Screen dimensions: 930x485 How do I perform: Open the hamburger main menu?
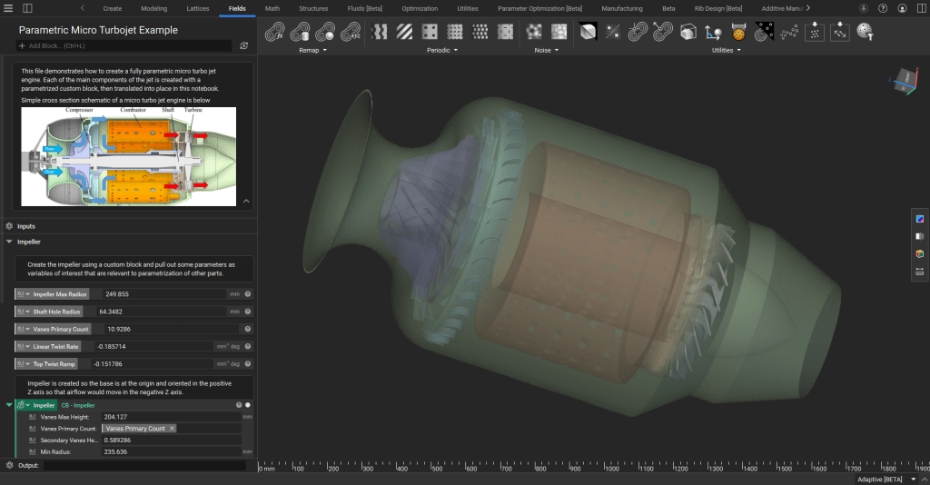(8, 8)
